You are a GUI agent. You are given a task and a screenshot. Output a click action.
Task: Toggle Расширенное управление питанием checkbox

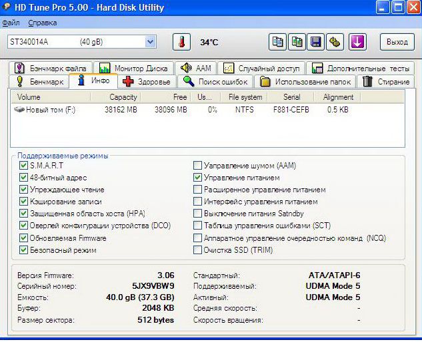(x=197, y=190)
